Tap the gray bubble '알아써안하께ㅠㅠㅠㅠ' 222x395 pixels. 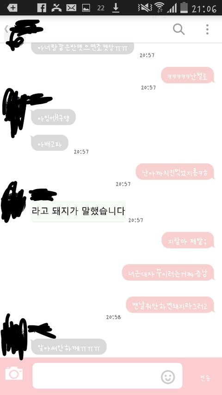click(x=69, y=347)
